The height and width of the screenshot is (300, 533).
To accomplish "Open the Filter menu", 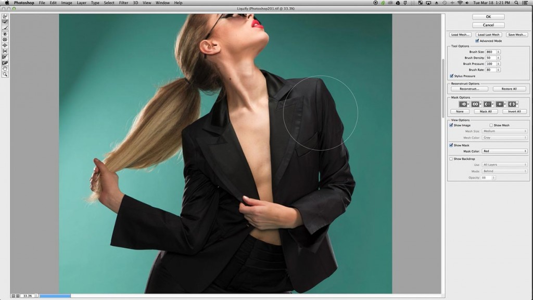I will [123, 3].
